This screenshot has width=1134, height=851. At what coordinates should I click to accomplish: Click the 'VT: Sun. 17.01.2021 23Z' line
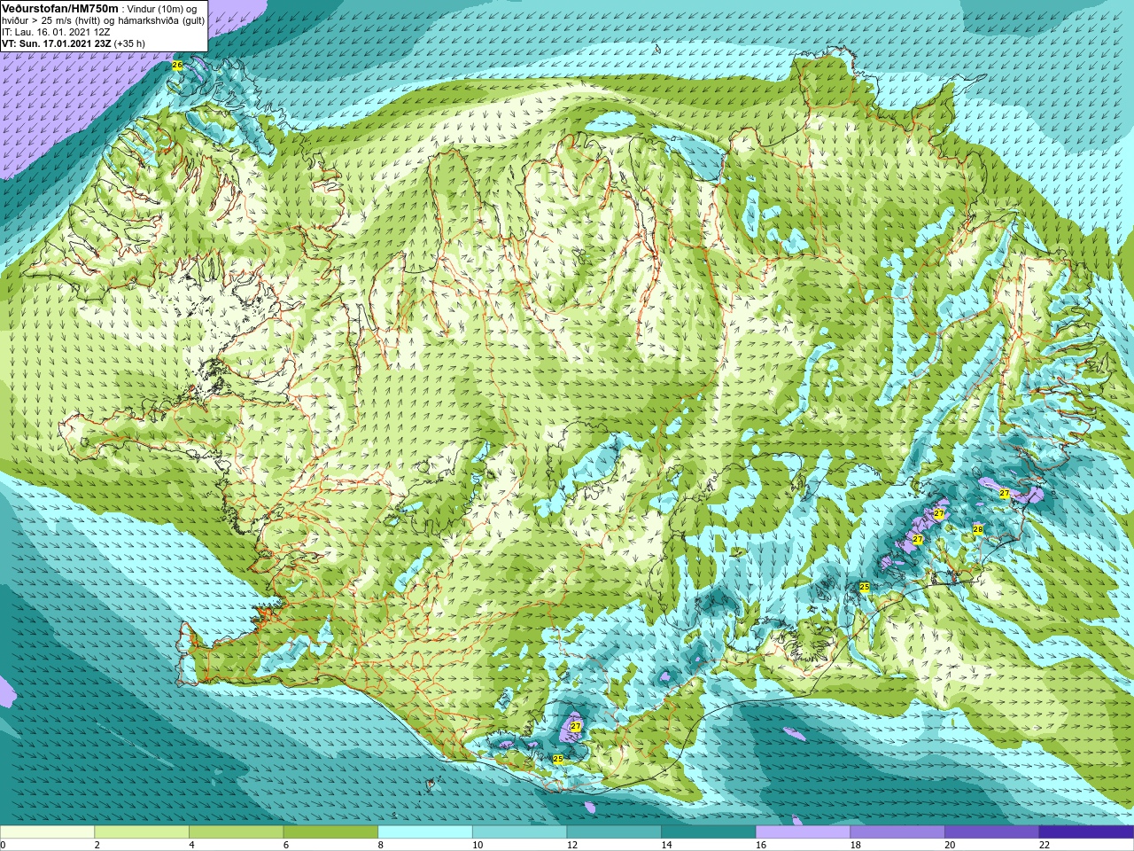[x=56, y=43]
